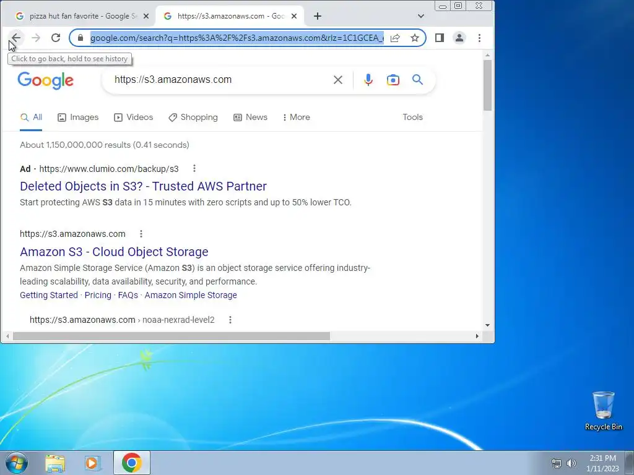
Task: Click the horizontal scrollbar thumb
Action: point(172,336)
